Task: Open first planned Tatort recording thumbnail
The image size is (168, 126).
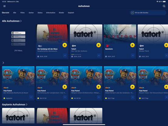Action: [18, 116]
